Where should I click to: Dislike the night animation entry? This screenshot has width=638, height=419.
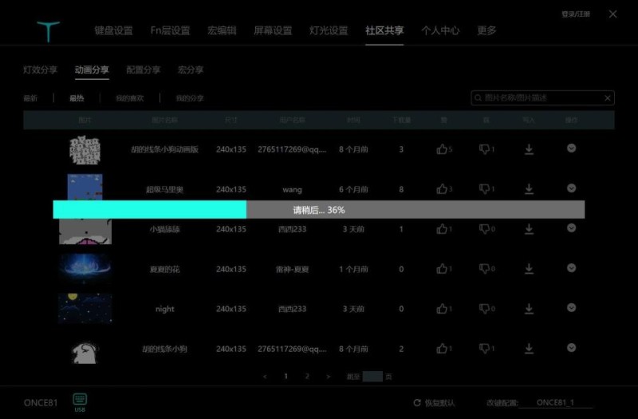pos(484,309)
